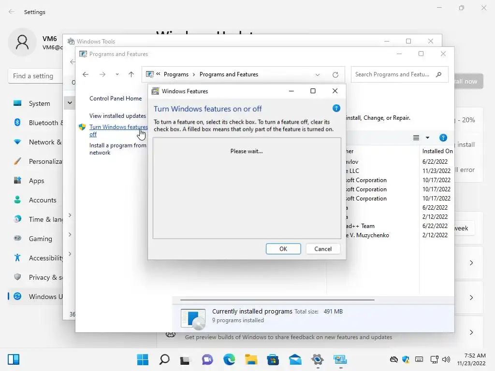Open Windows Security tray icon
495x371 pixels.
point(406,359)
